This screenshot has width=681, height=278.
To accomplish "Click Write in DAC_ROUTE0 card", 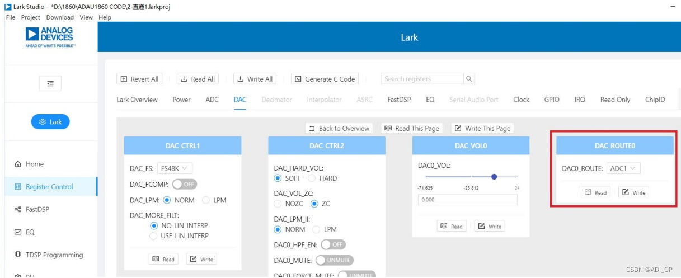I will point(633,192).
